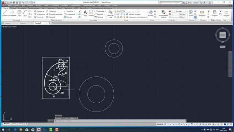Image resolution: width=234 pixels, height=132 pixels.
Task: Open a new drawing tab with plus
Action: [x=51, y=23]
